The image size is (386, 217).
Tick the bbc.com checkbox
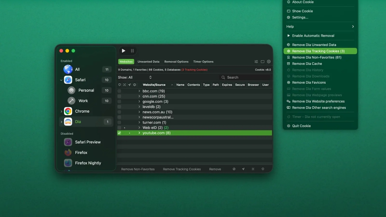(119, 91)
